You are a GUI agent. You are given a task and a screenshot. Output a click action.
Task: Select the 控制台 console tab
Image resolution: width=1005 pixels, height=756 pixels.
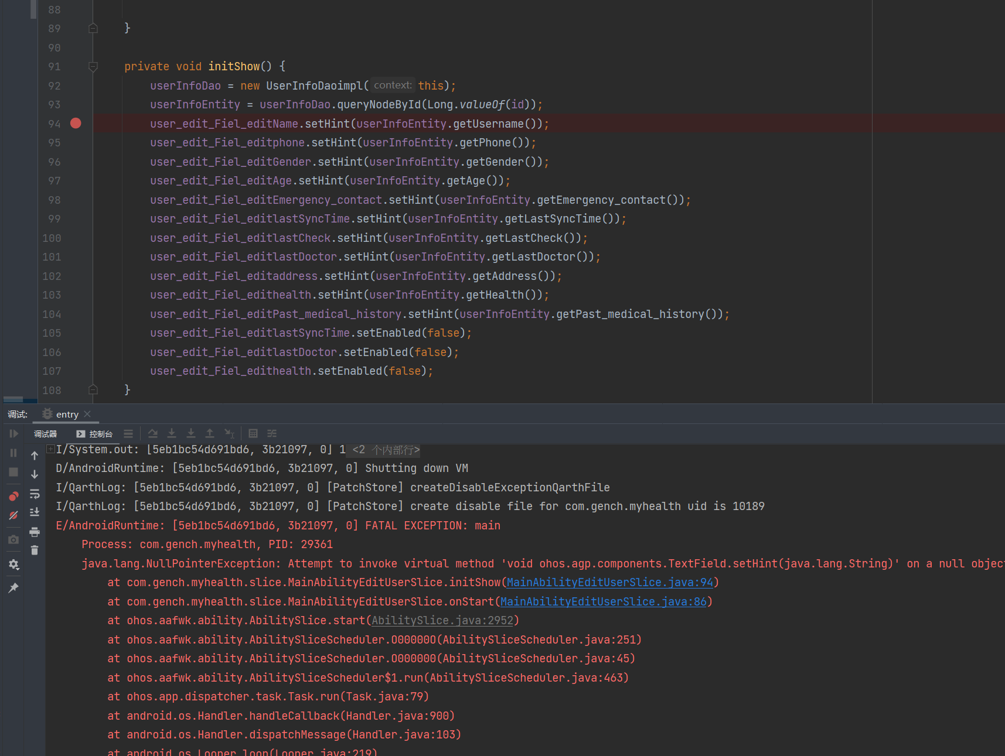[x=94, y=434]
